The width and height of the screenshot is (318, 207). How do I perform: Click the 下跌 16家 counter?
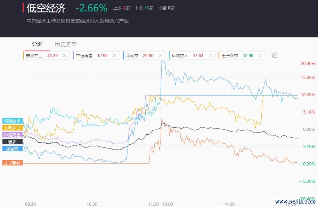pos(144,8)
